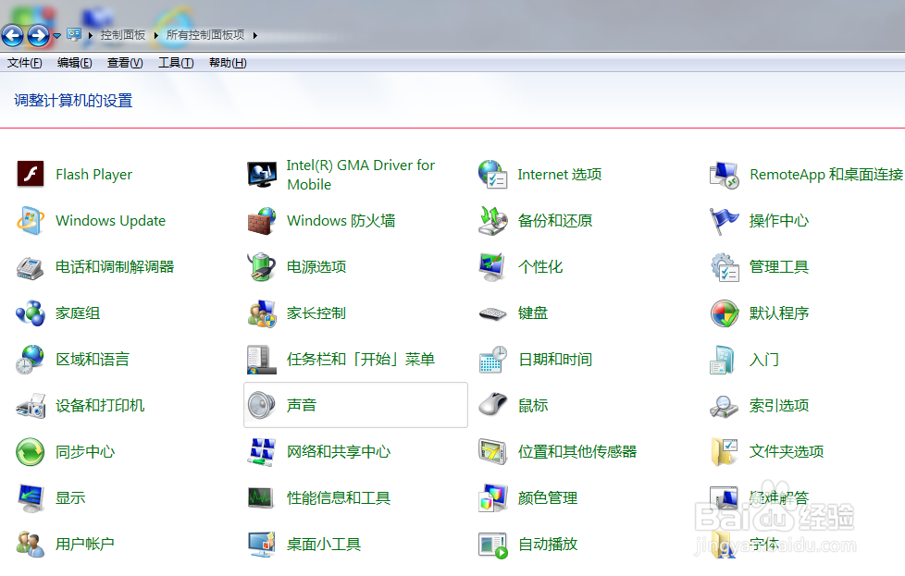This screenshot has height=576, width=905.
Task: Expand arrow after 所有控制面板项 breadcrumb
Action: coord(255,36)
